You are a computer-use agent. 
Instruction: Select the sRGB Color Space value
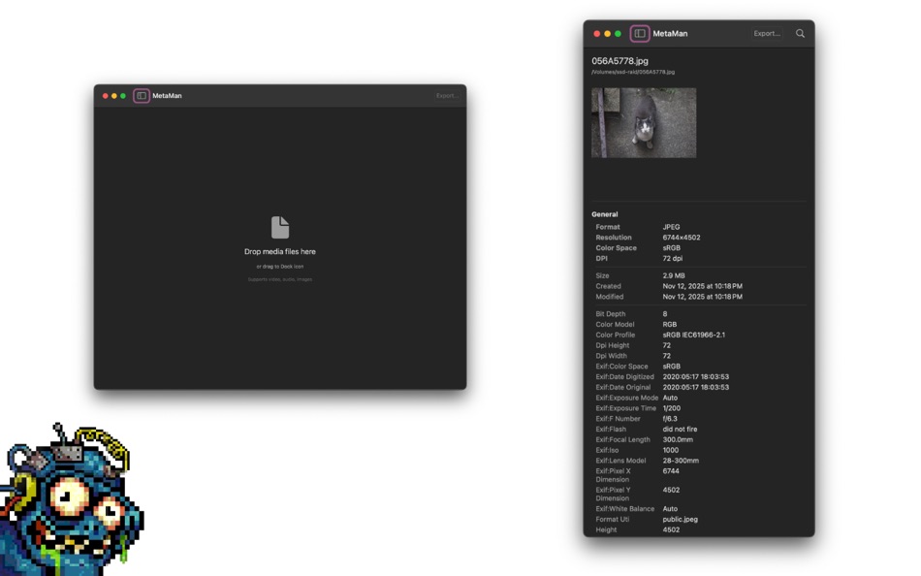tap(670, 248)
